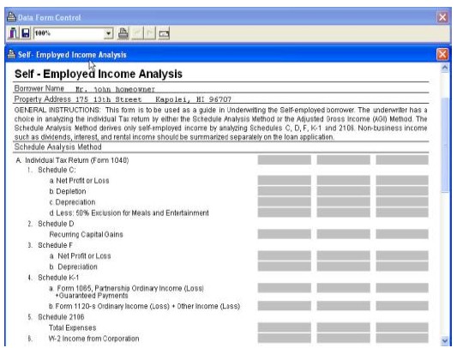Click second field for W-2 Income from Corporation
Viewport: 457px width, 348px height.
343,338
